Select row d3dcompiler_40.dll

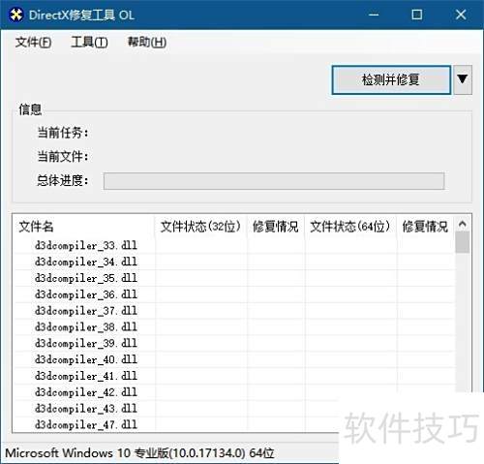pyautogui.click(x=234, y=359)
